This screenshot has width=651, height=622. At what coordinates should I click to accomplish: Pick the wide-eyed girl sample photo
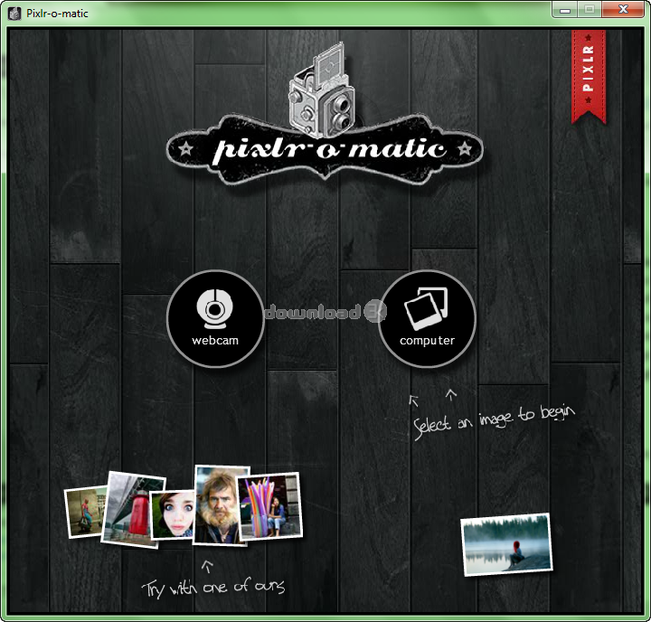coord(173,515)
